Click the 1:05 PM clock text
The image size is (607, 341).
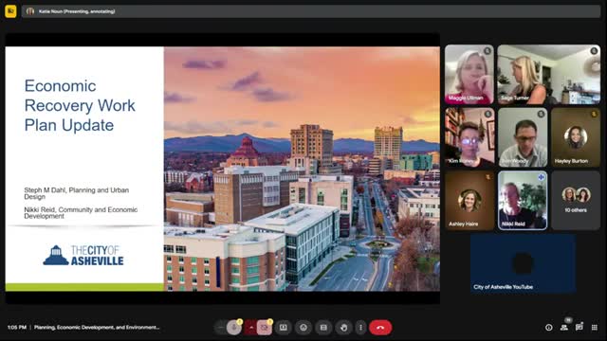pos(17,328)
